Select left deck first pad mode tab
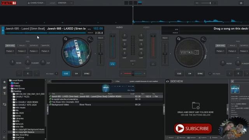Viewport: 249px width, 140px height. pyautogui.click(x=10, y=45)
